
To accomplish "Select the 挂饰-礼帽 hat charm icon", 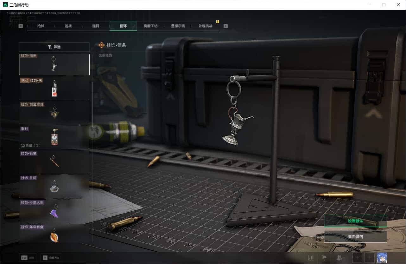I will (x=54, y=186).
